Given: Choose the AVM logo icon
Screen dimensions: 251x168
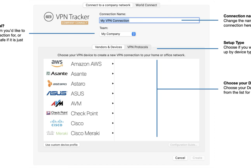Looking at the screenshot, I should click(x=57, y=103).
